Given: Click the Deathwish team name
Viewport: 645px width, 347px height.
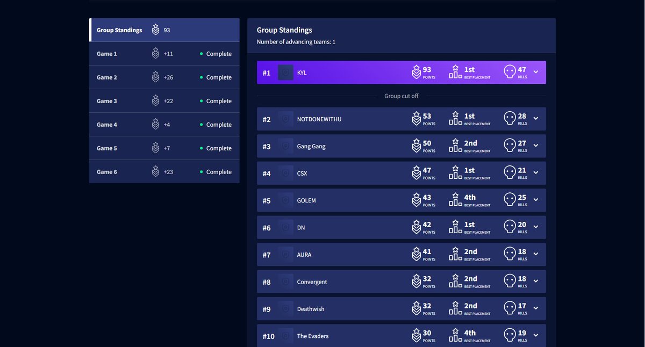Looking at the screenshot, I should 311,309.
